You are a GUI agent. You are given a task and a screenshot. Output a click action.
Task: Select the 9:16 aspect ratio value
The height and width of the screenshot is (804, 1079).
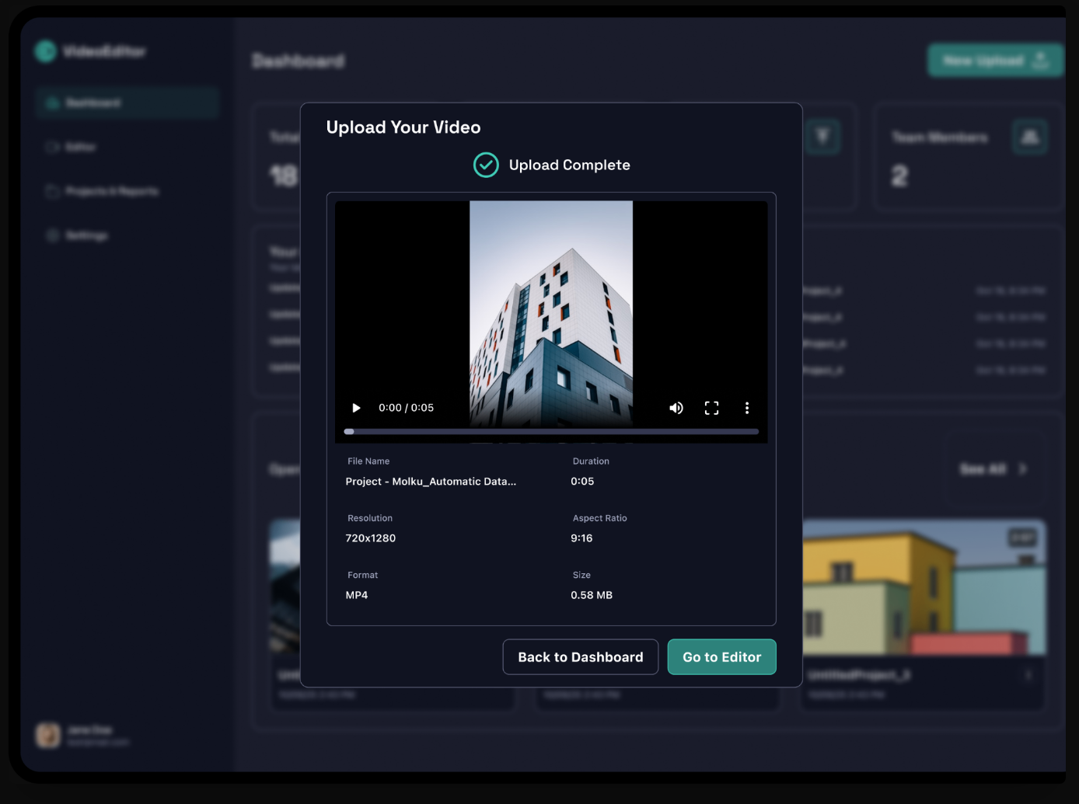(x=581, y=538)
